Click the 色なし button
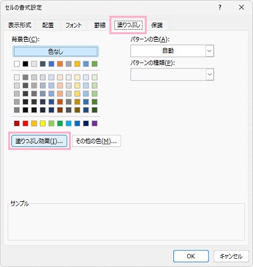Screen dimensions: 253x267 56,51
